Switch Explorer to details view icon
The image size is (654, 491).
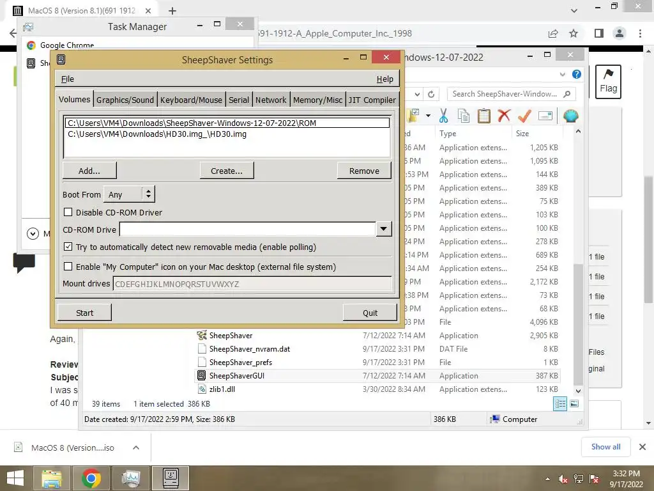559,403
